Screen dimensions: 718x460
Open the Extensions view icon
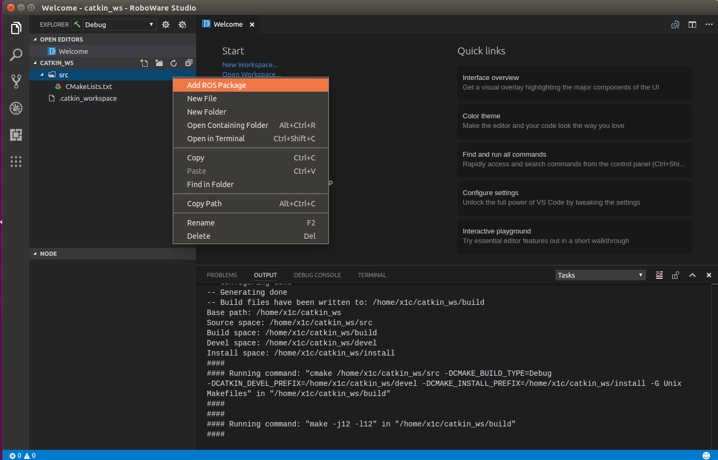pos(16,135)
